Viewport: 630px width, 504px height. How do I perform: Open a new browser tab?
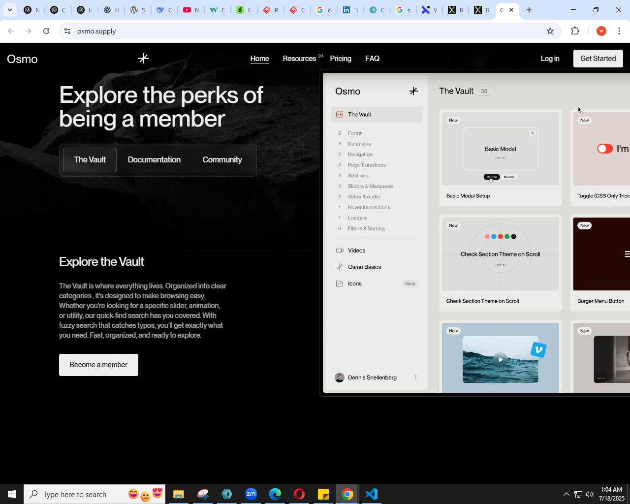529,10
